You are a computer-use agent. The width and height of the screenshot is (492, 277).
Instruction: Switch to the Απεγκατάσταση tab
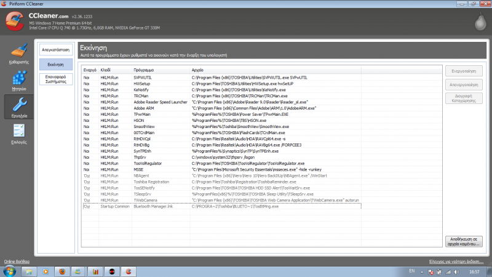(x=56, y=50)
